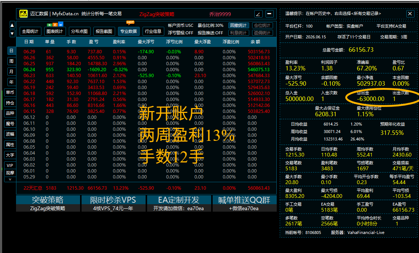The image size is (419, 253).
Task: Click the 利息统计 button
Action: tap(239, 33)
